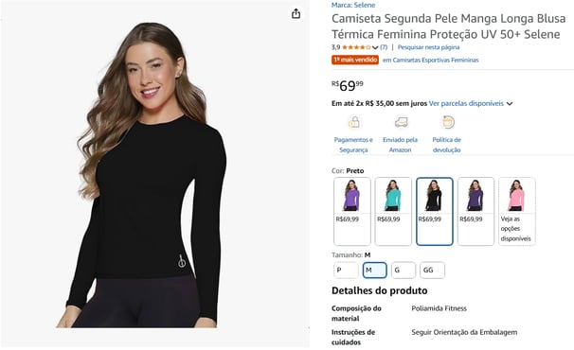This screenshot has height=350, width=574.
Task: Click the Enviado pela Amazon truck icon
Action: [401, 122]
